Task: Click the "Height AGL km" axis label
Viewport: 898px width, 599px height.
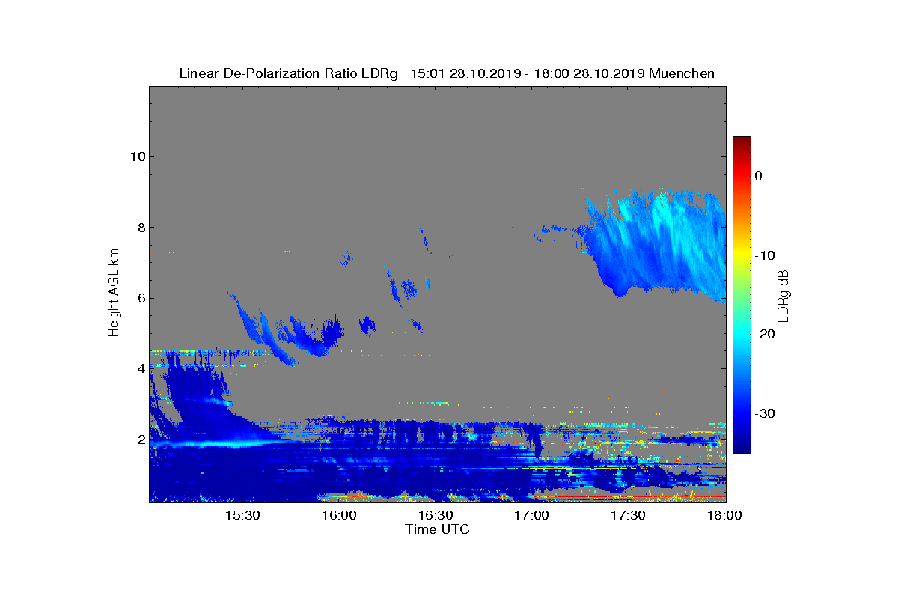Action: coord(114,294)
